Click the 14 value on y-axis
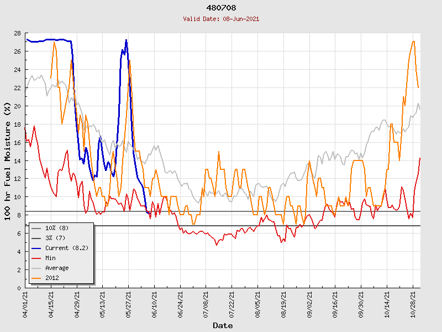This screenshot has width=442, height=332. tap(18, 161)
